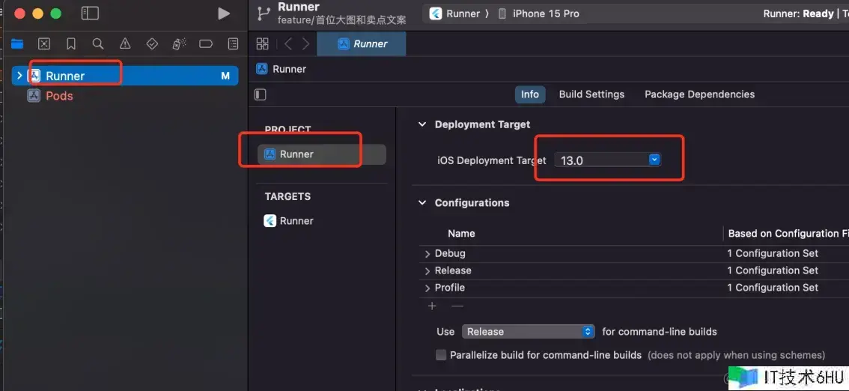Click Release's 1 Configuration Set cell
849x391 pixels.
773,270
